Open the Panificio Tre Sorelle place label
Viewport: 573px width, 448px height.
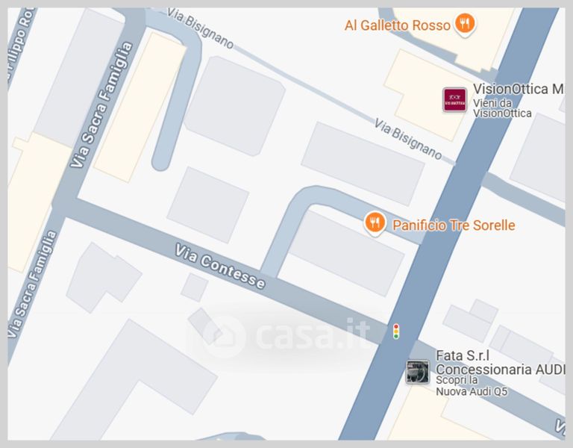[x=454, y=225]
